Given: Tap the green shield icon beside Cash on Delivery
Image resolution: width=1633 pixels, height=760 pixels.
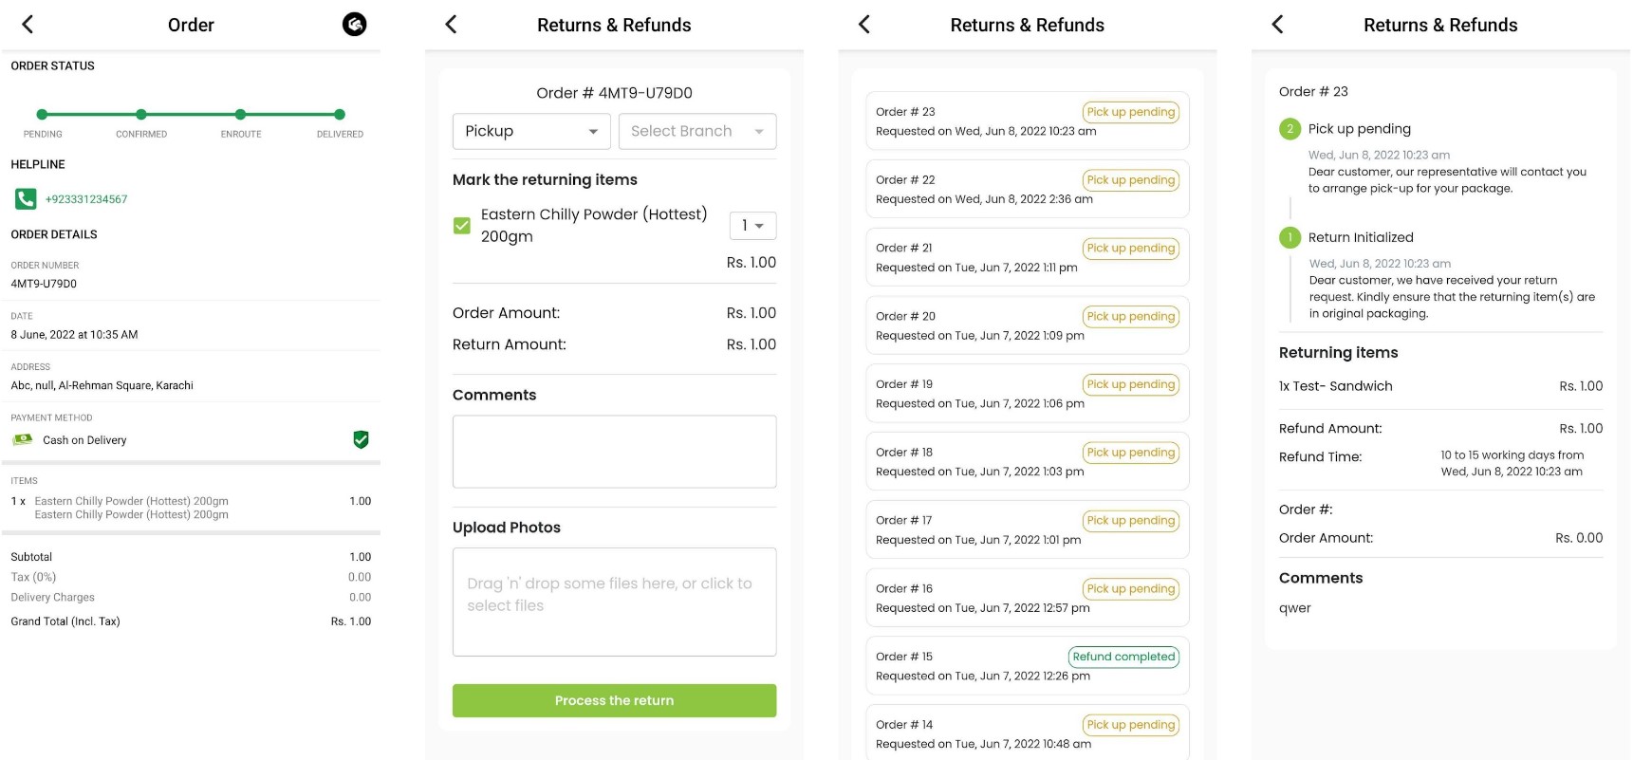Looking at the screenshot, I should tap(361, 439).
